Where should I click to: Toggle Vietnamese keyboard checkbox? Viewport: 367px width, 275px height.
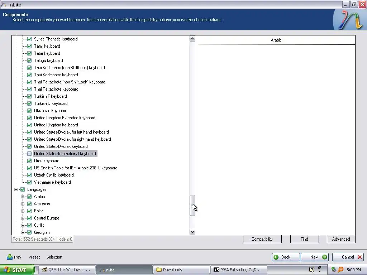(29, 182)
